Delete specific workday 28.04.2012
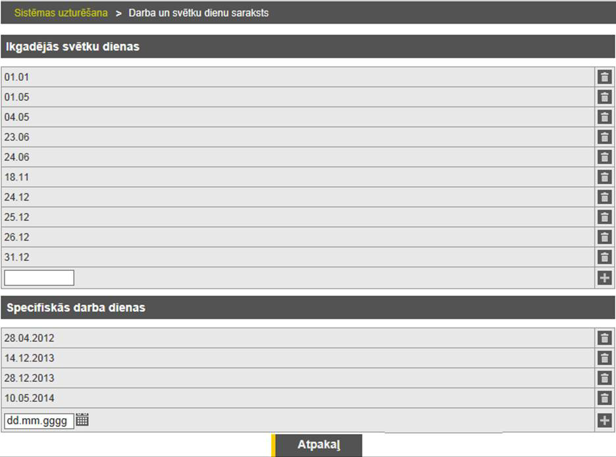Screen dimensions: 616x457 tap(604, 338)
